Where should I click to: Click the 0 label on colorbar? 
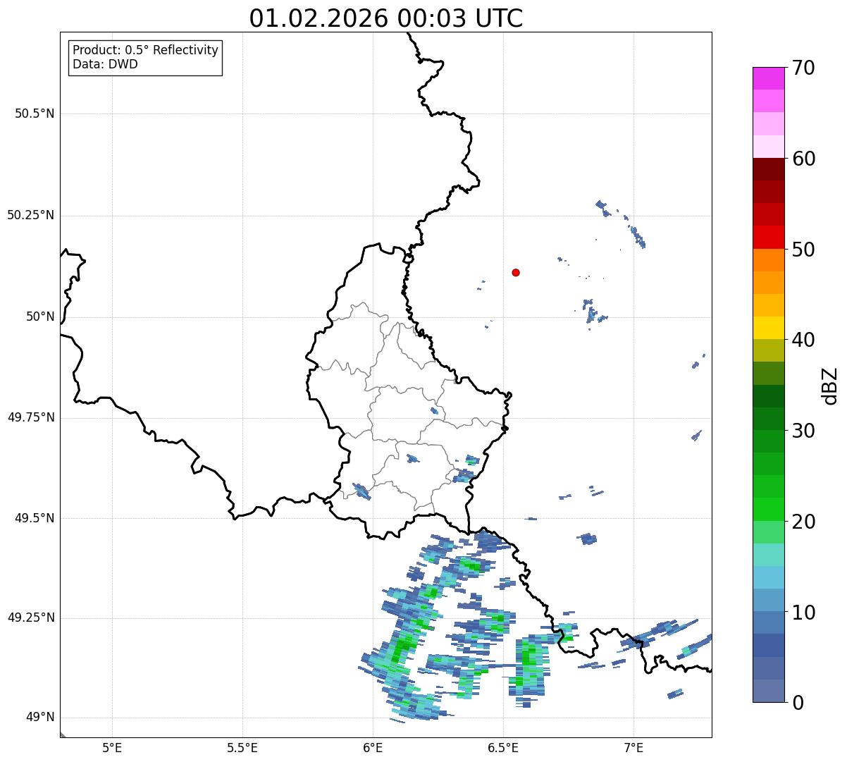(x=798, y=703)
